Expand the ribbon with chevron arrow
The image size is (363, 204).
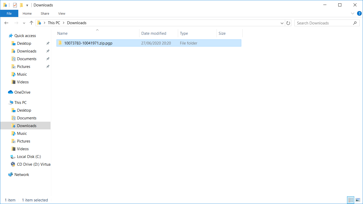tap(353, 13)
